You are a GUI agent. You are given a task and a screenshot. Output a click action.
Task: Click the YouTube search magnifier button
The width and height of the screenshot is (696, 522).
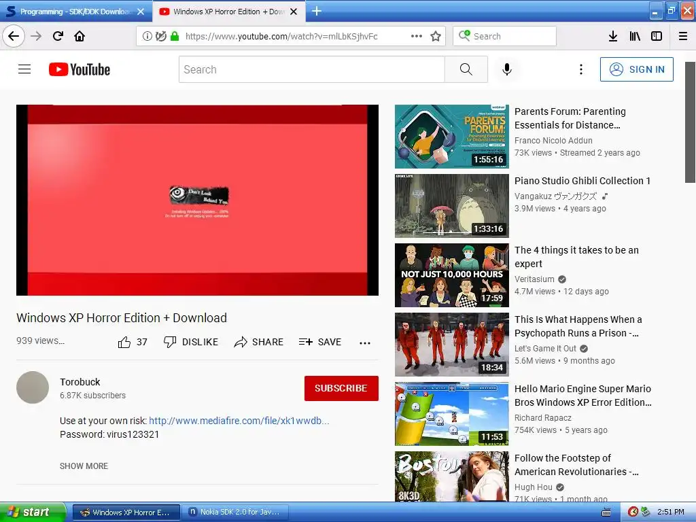[466, 69]
